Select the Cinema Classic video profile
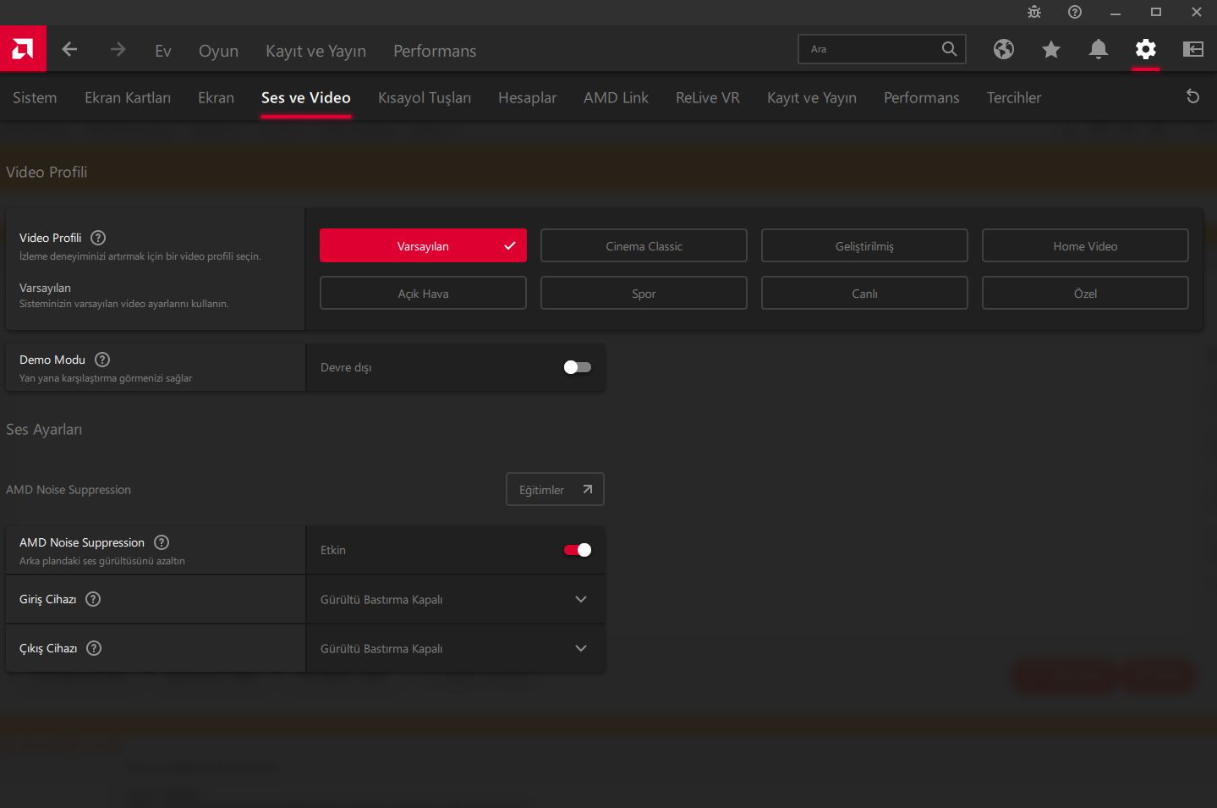 [644, 246]
